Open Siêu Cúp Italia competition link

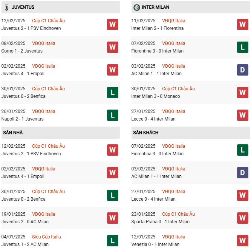(x=46, y=237)
